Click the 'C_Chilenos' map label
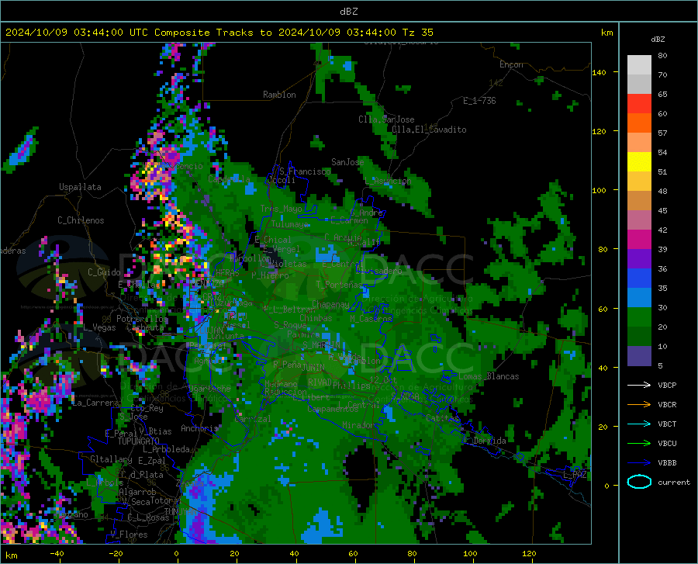Viewport: 698px width, 564px height. coord(81,220)
